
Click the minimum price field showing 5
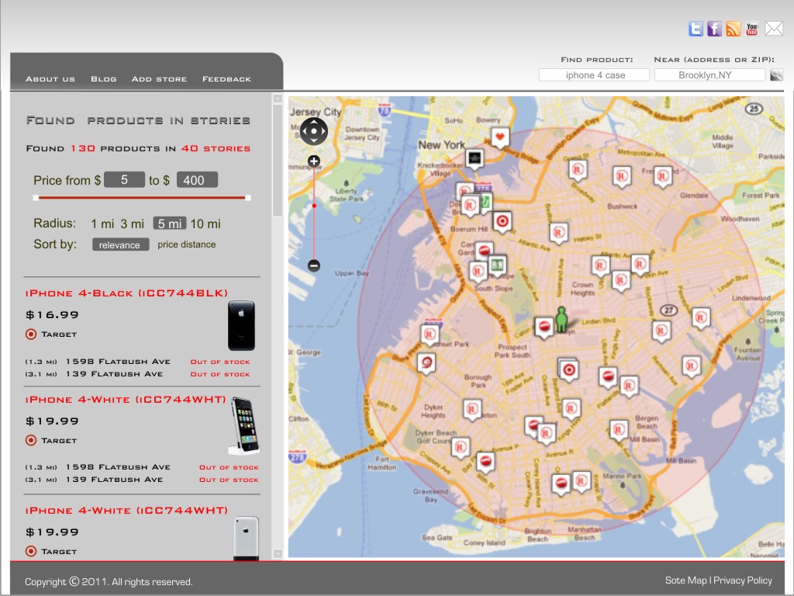coord(124,179)
